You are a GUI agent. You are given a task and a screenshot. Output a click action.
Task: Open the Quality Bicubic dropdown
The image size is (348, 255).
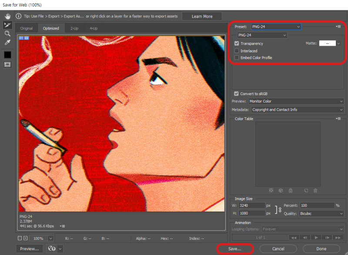tap(321, 214)
